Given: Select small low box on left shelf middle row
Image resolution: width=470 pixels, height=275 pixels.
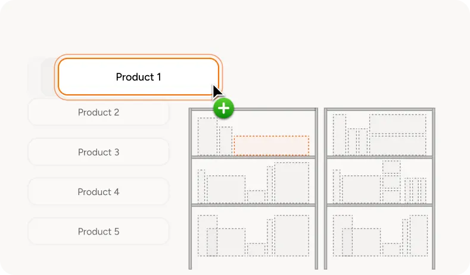Looking at the screenshot, I should point(256,196).
